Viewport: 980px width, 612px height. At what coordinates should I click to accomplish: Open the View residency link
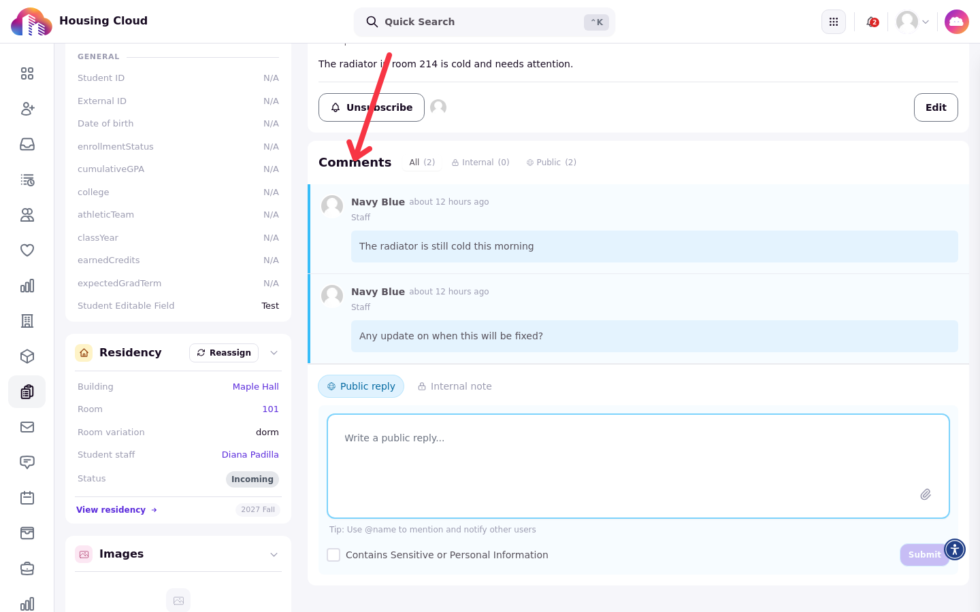[x=117, y=510]
